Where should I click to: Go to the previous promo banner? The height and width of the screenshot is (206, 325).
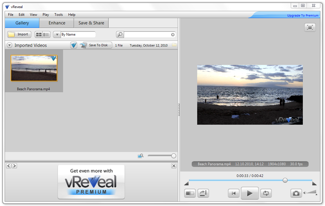9,166
